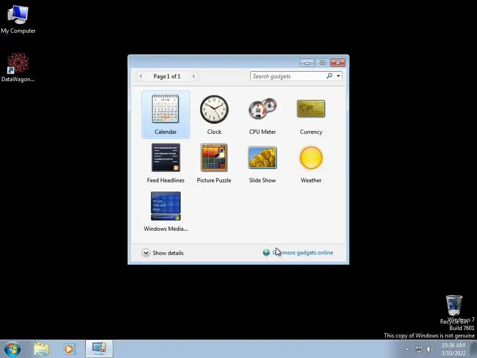Open search options dropdown arrow

338,76
